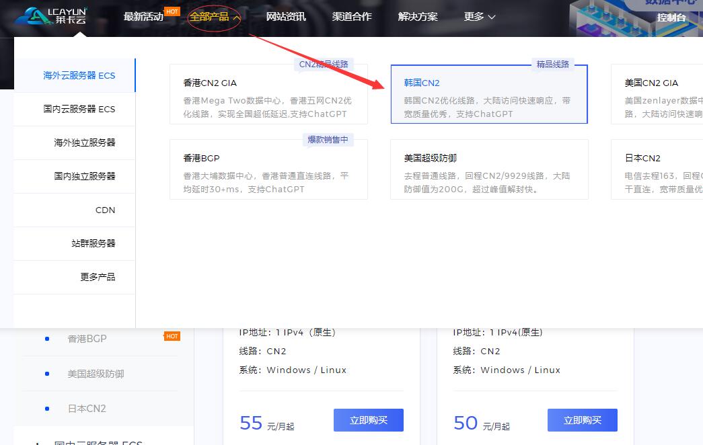Select 海外独立服务器 category tab
The width and height of the screenshot is (703, 445).
tap(75, 143)
